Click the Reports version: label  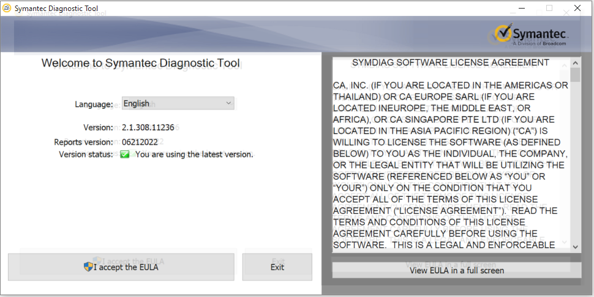(84, 142)
